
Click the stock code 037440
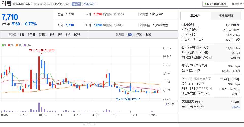[x=18, y=4]
